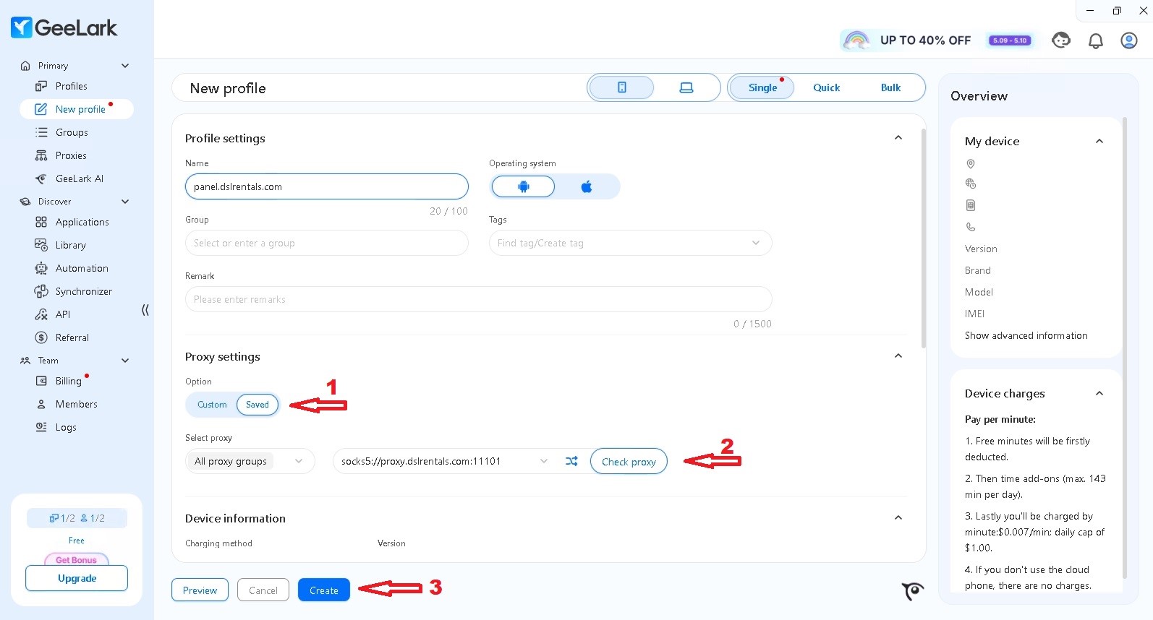Image resolution: width=1153 pixels, height=620 pixels.
Task: Click the support chat face icon
Action: pos(1060,40)
